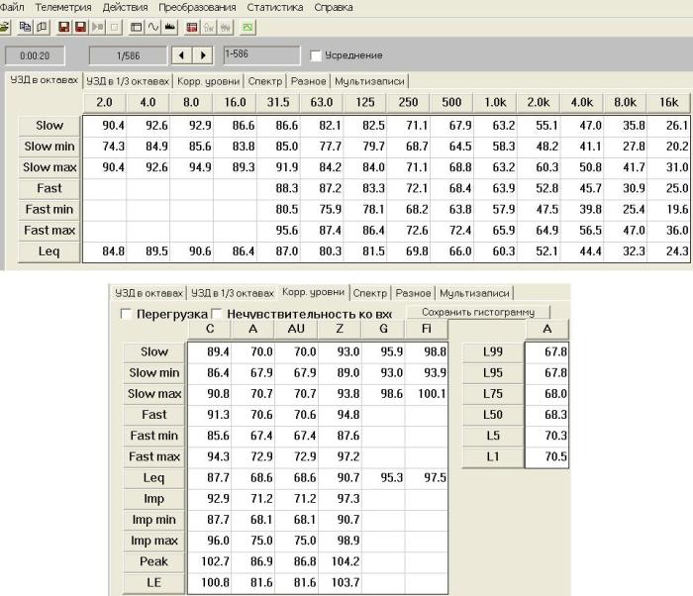This screenshot has height=596, width=693.
Task: Click the red report table icon
Action: (x=191, y=27)
